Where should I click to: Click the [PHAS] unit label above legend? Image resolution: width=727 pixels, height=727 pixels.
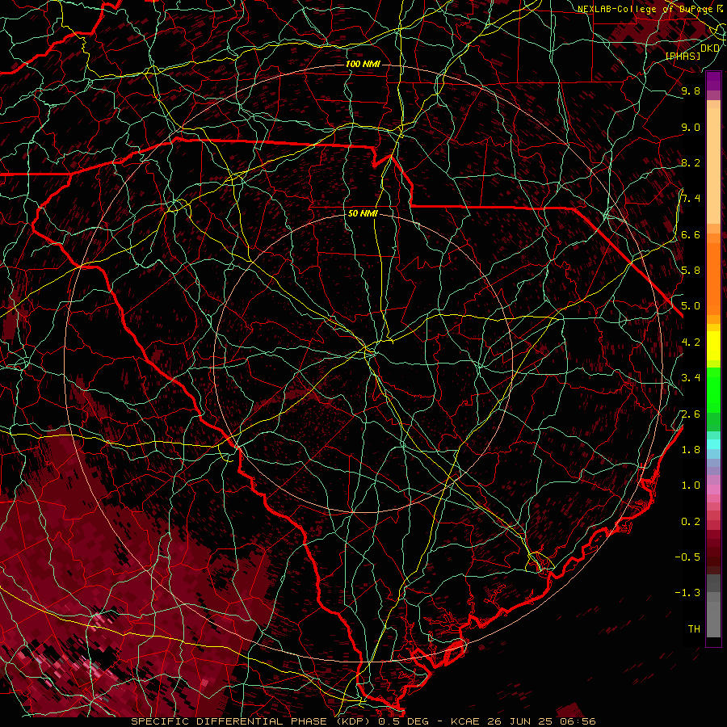[683, 56]
